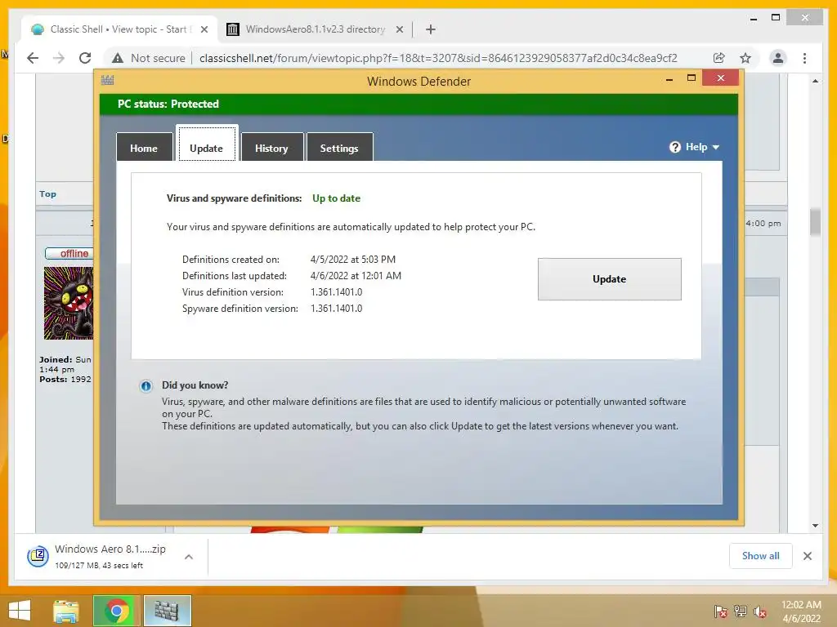Click the Windows Defender taskbar icon
The image size is (837, 627).
[167, 611]
